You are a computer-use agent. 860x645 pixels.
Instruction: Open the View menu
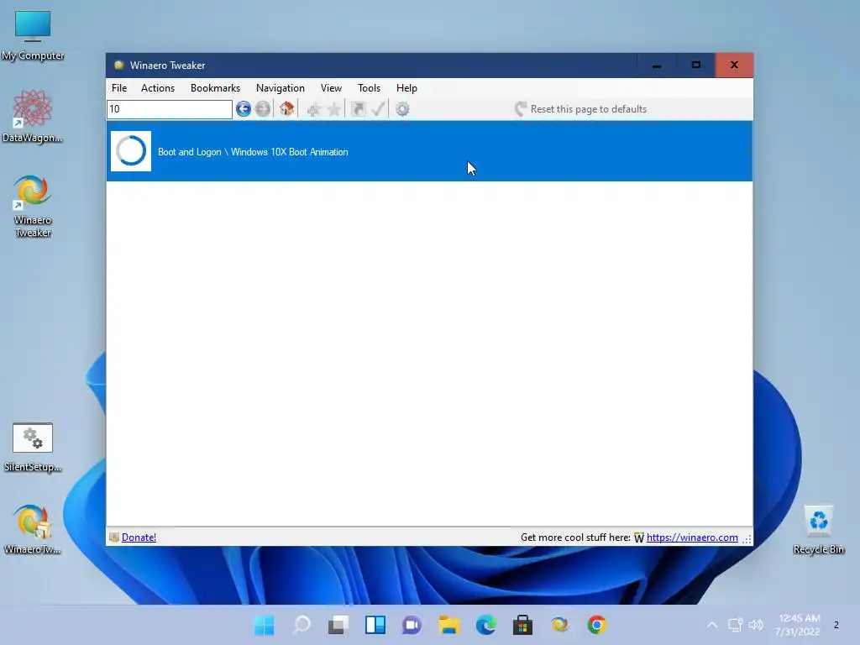(x=331, y=87)
